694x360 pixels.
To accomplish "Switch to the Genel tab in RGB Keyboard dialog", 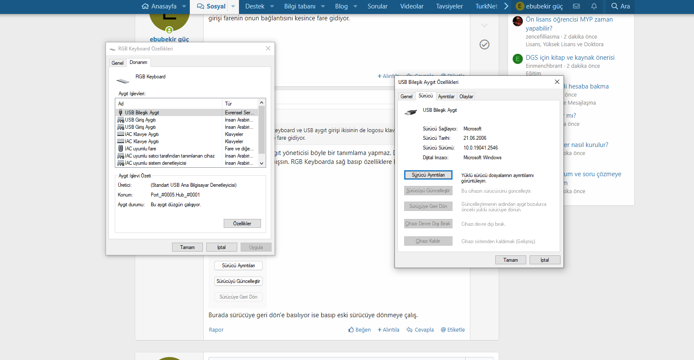I will point(117,63).
